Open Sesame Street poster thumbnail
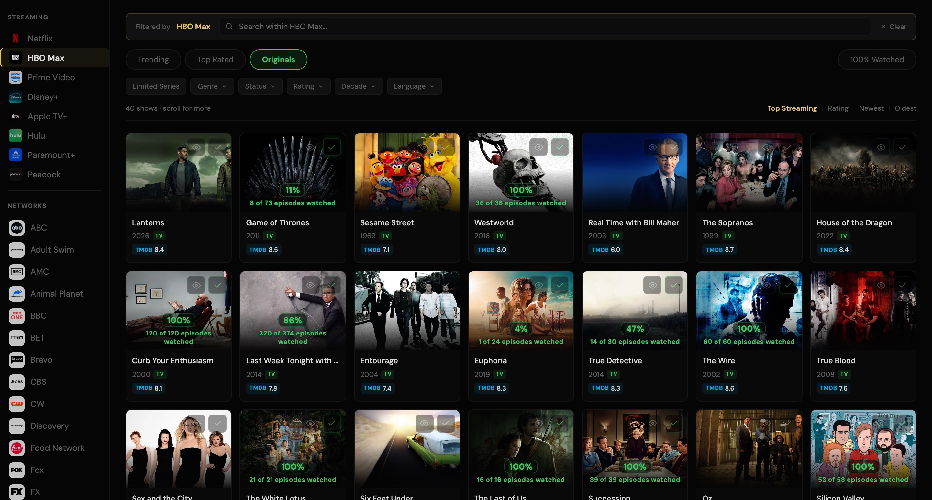The height and width of the screenshot is (500, 932). pos(407,173)
